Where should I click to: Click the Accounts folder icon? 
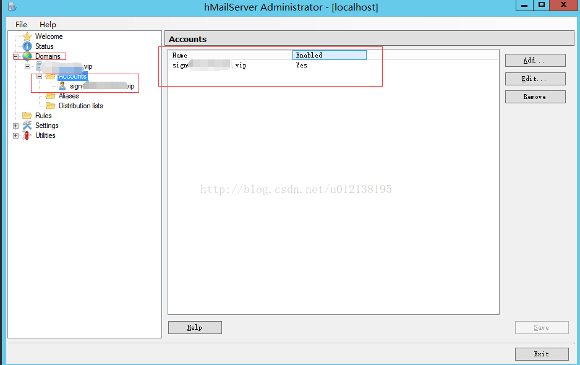tap(51, 76)
